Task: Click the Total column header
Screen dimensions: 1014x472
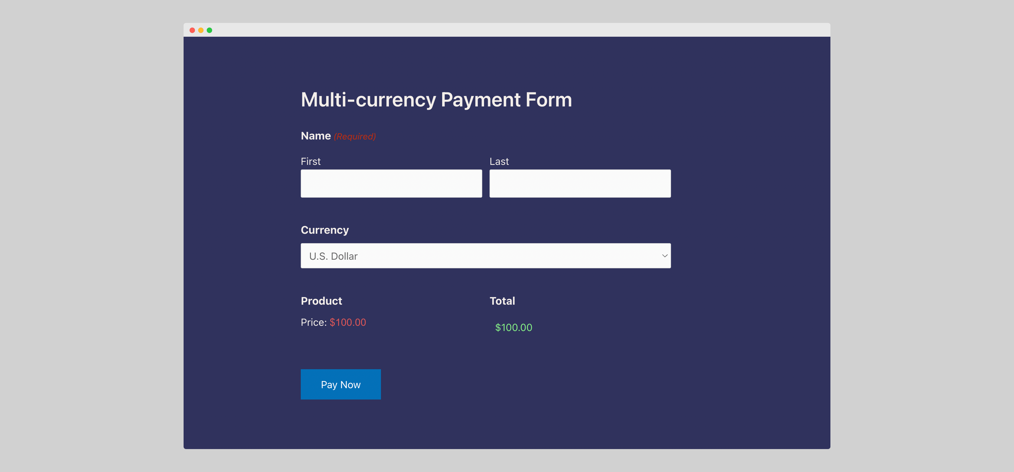Action: [x=502, y=301]
